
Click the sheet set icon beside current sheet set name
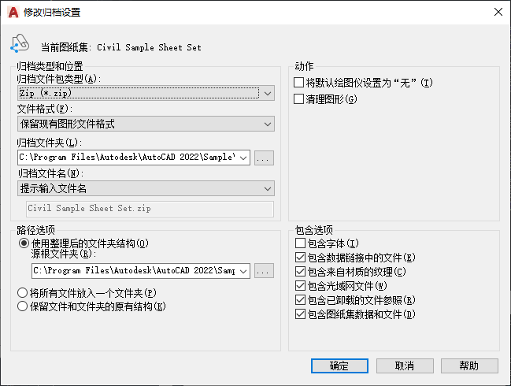[20, 46]
